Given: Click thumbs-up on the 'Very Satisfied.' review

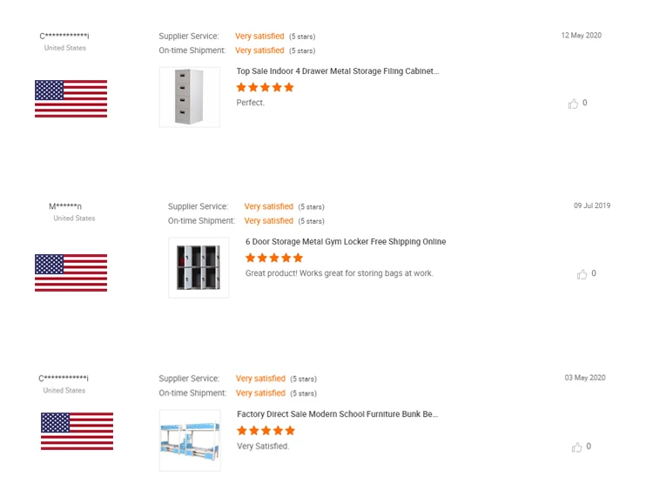Looking at the screenshot, I should coord(576,447).
